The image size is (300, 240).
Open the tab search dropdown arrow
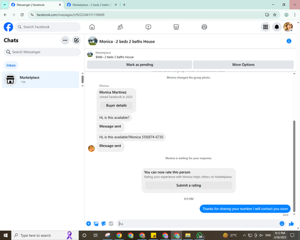(5, 5)
